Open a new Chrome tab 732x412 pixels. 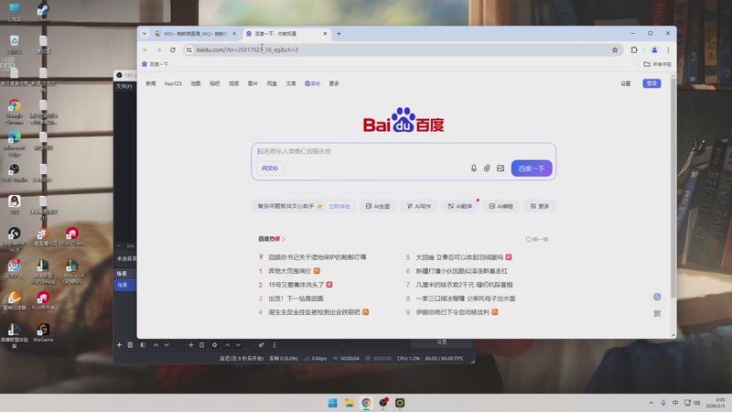(x=339, y=34)
